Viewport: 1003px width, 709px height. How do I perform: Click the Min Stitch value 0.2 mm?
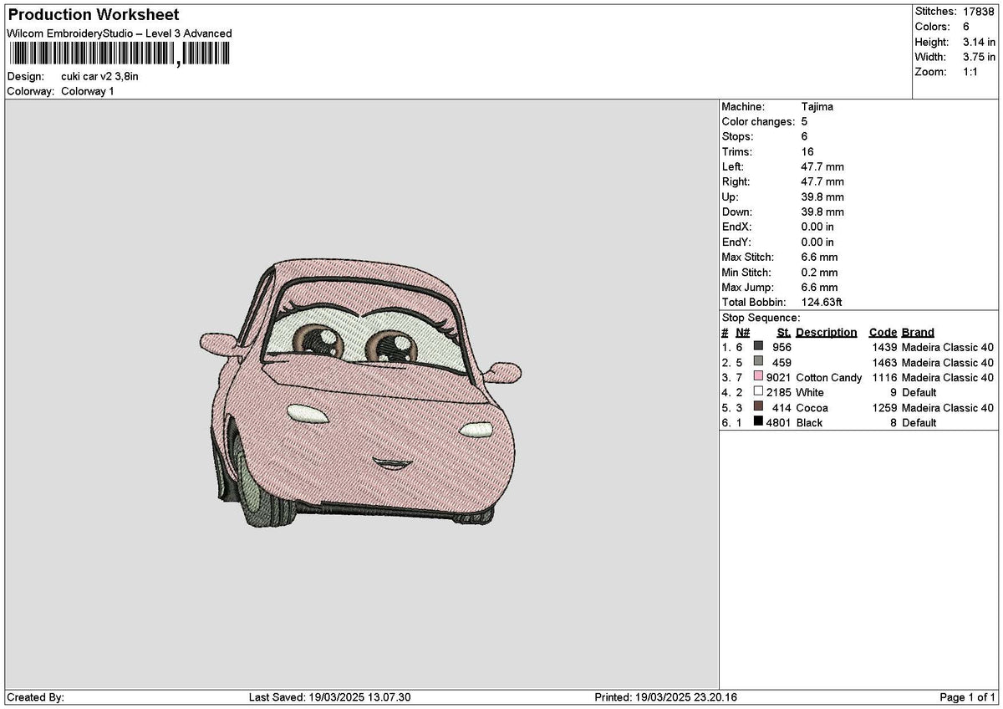click(x=819, y=272)
